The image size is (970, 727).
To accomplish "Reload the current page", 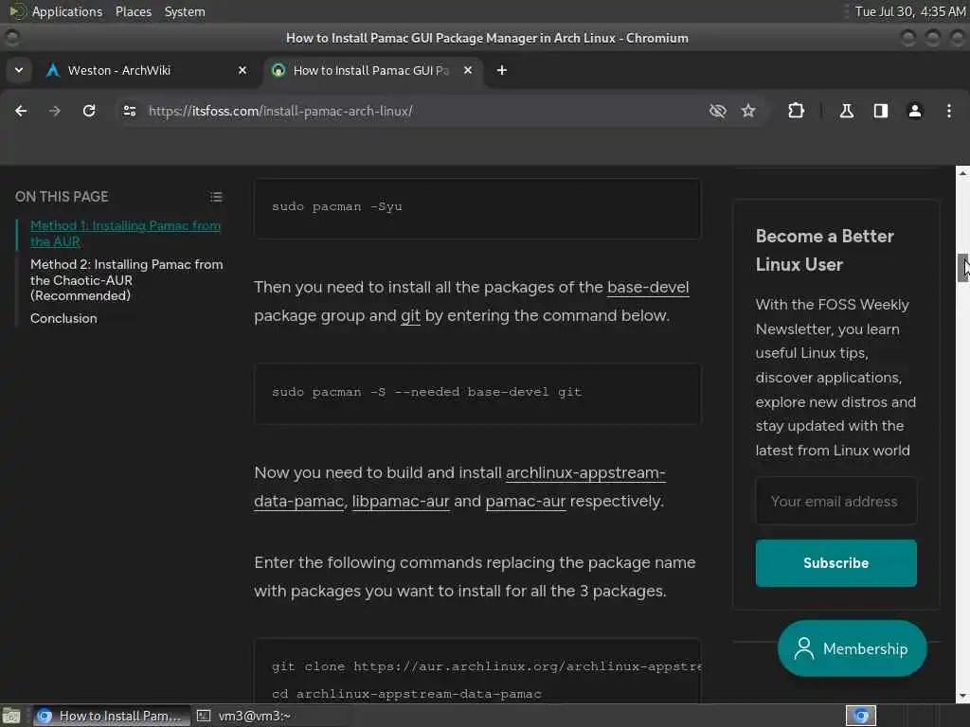I will click(89, 111).
